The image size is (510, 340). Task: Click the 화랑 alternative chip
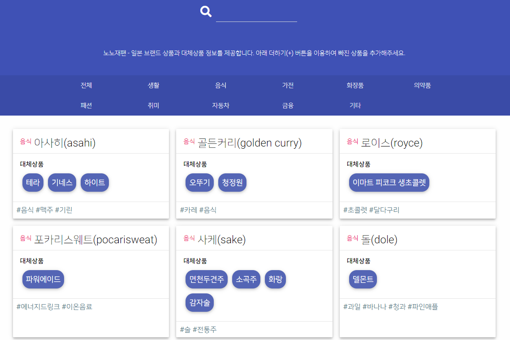click(x=275, y=279)
